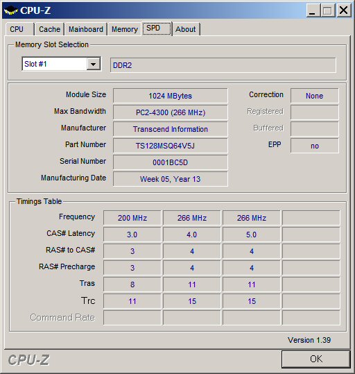
Task: Click the Correction value None
Action: click(315, 96)
